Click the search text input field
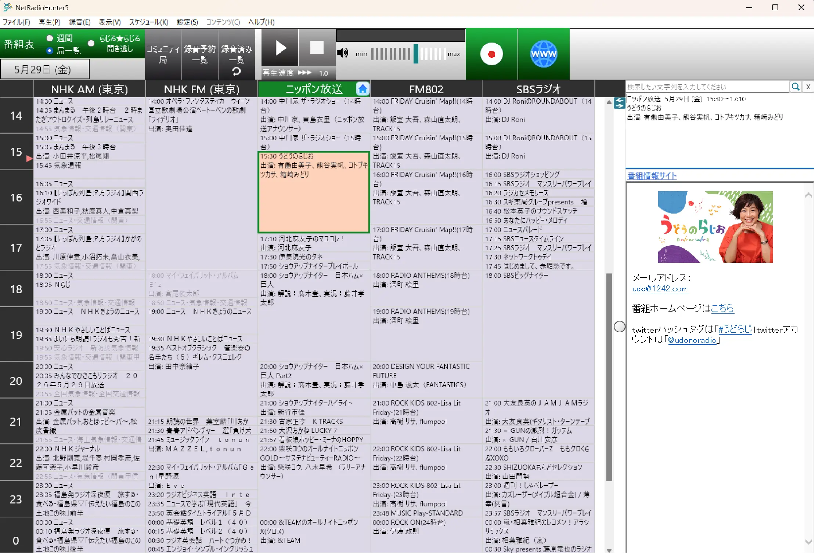Viewport: 815px width, 553px height. [x=707, y=87]
